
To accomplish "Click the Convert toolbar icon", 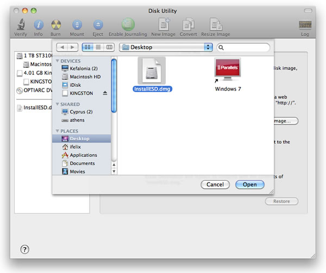I will 189,24.
